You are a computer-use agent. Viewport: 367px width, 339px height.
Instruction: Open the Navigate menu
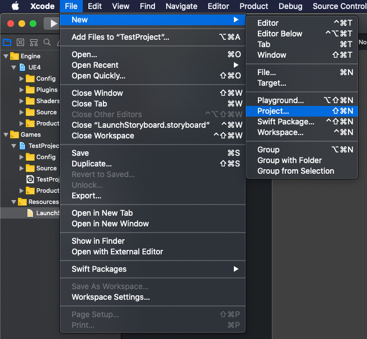point(181,6)
